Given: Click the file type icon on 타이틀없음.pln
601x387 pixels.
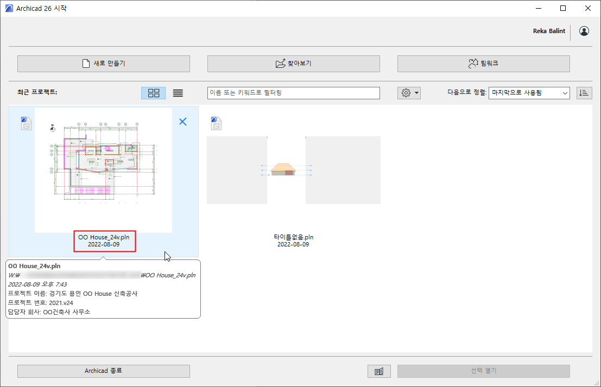Looking at the screenshot, I should click(x=216, y=123).
